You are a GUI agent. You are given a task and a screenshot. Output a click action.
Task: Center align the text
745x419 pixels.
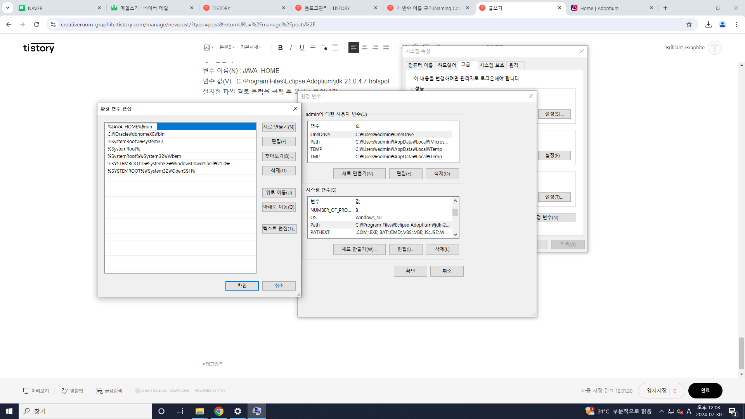[364, 48]
